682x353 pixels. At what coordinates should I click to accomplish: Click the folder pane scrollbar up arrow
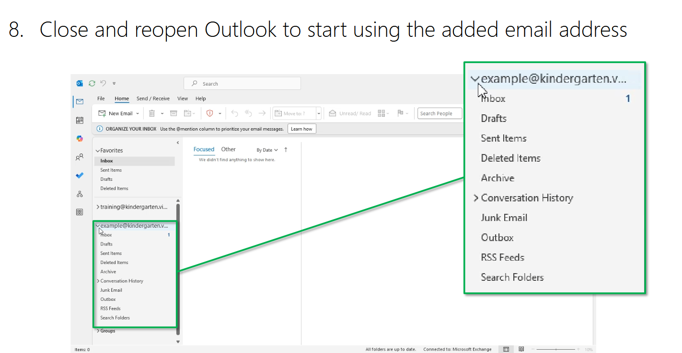pos(178,200)
